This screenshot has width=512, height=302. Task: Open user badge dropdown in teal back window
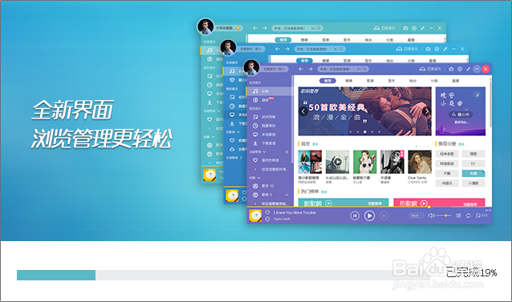(238, 28)
